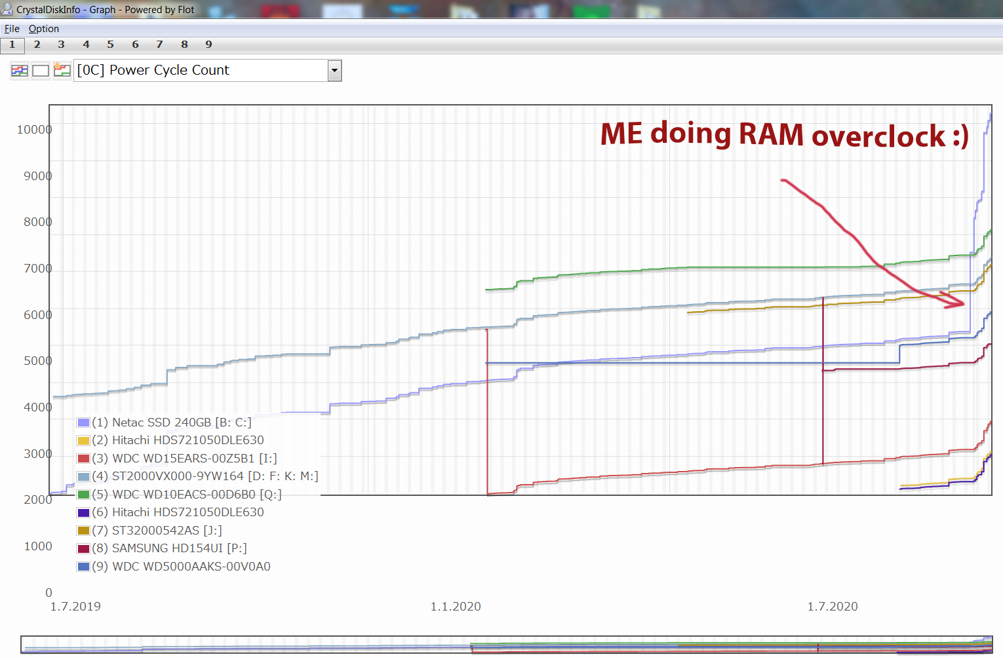
Task: Click the 1000 y-axis value label
Action: point(38,546)
